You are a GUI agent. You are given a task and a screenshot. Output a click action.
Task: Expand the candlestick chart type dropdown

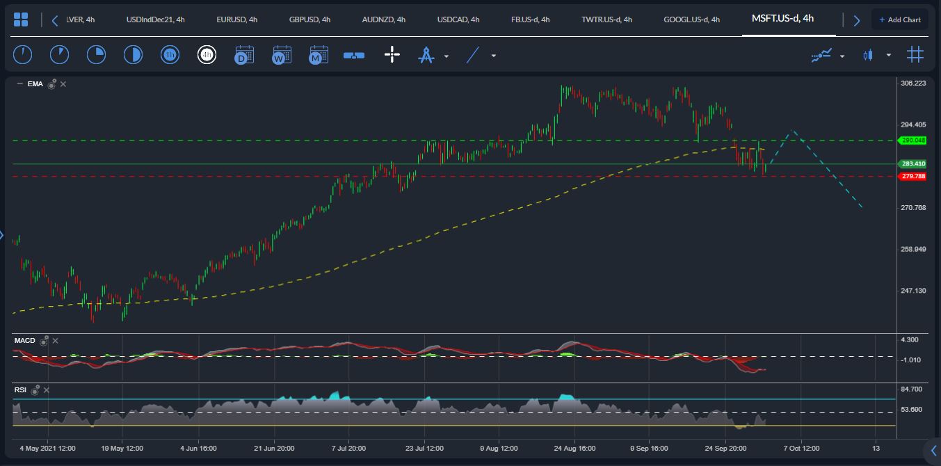coord(888,56)
